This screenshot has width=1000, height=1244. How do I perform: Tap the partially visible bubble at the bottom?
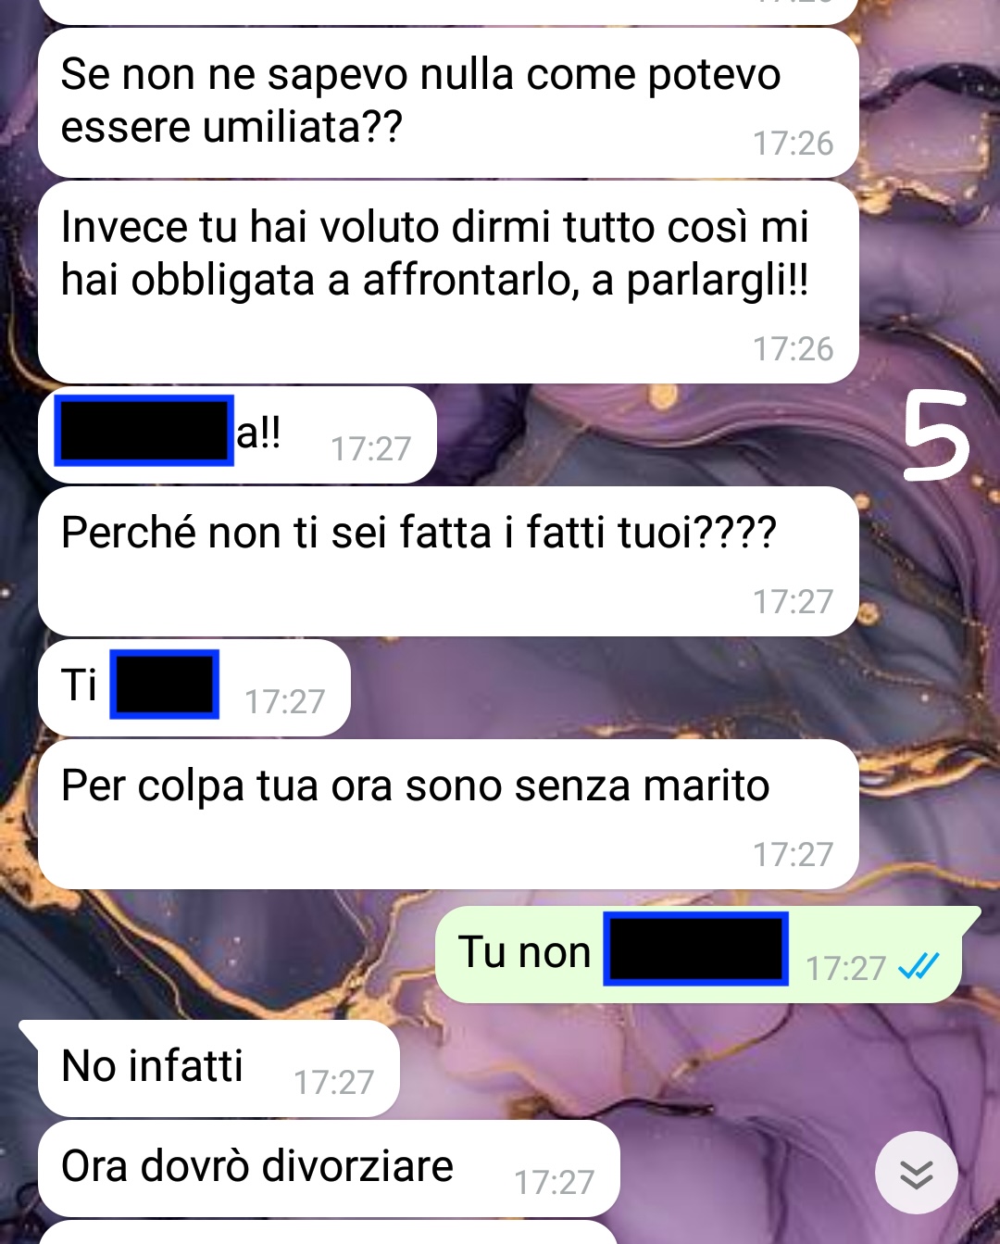tap(329, 1232)
